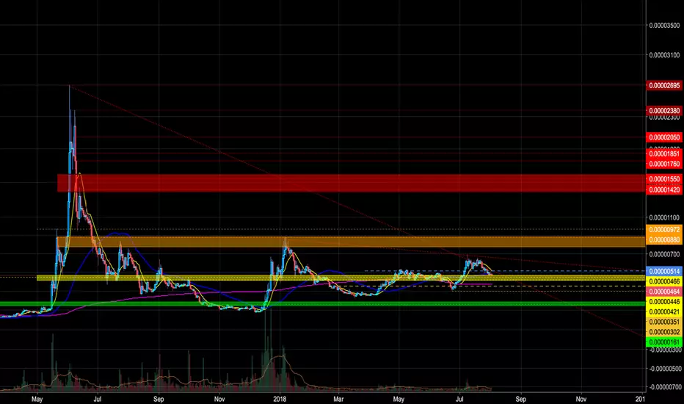This screenshot has width=684, height=404.
Task: Select the orange 0.00000880 price tag
Action: point(664,239)
